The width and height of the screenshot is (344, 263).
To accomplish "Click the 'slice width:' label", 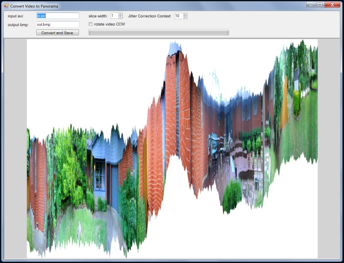I will coord(98,16).
